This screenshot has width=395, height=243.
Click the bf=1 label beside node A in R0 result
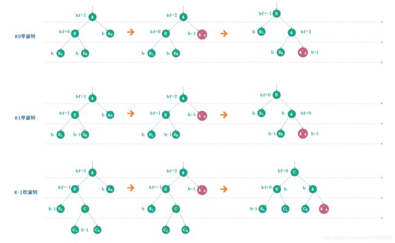pyautogui.click(x=306, y=32)
